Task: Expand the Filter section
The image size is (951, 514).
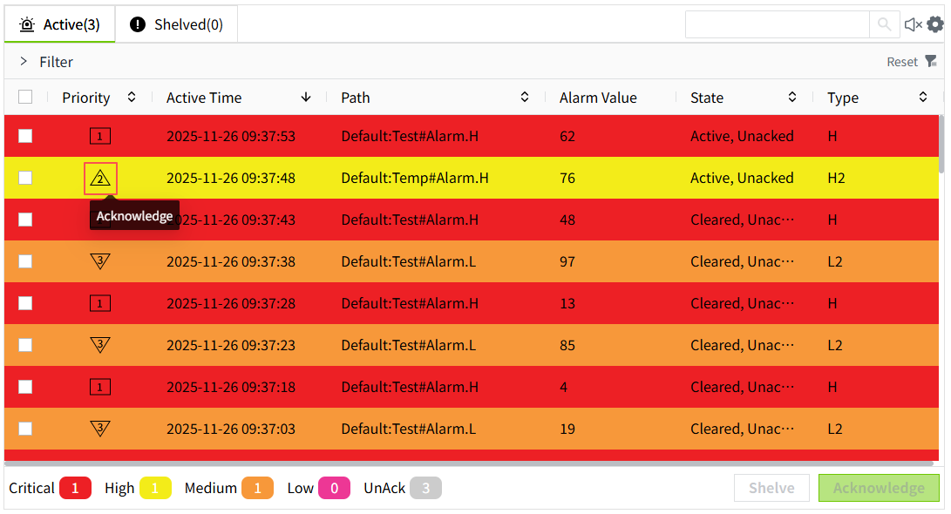Action: [24, 62]
